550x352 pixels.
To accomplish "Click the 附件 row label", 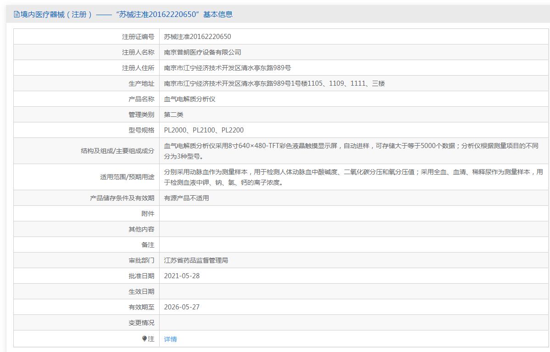I will [148, 214].
